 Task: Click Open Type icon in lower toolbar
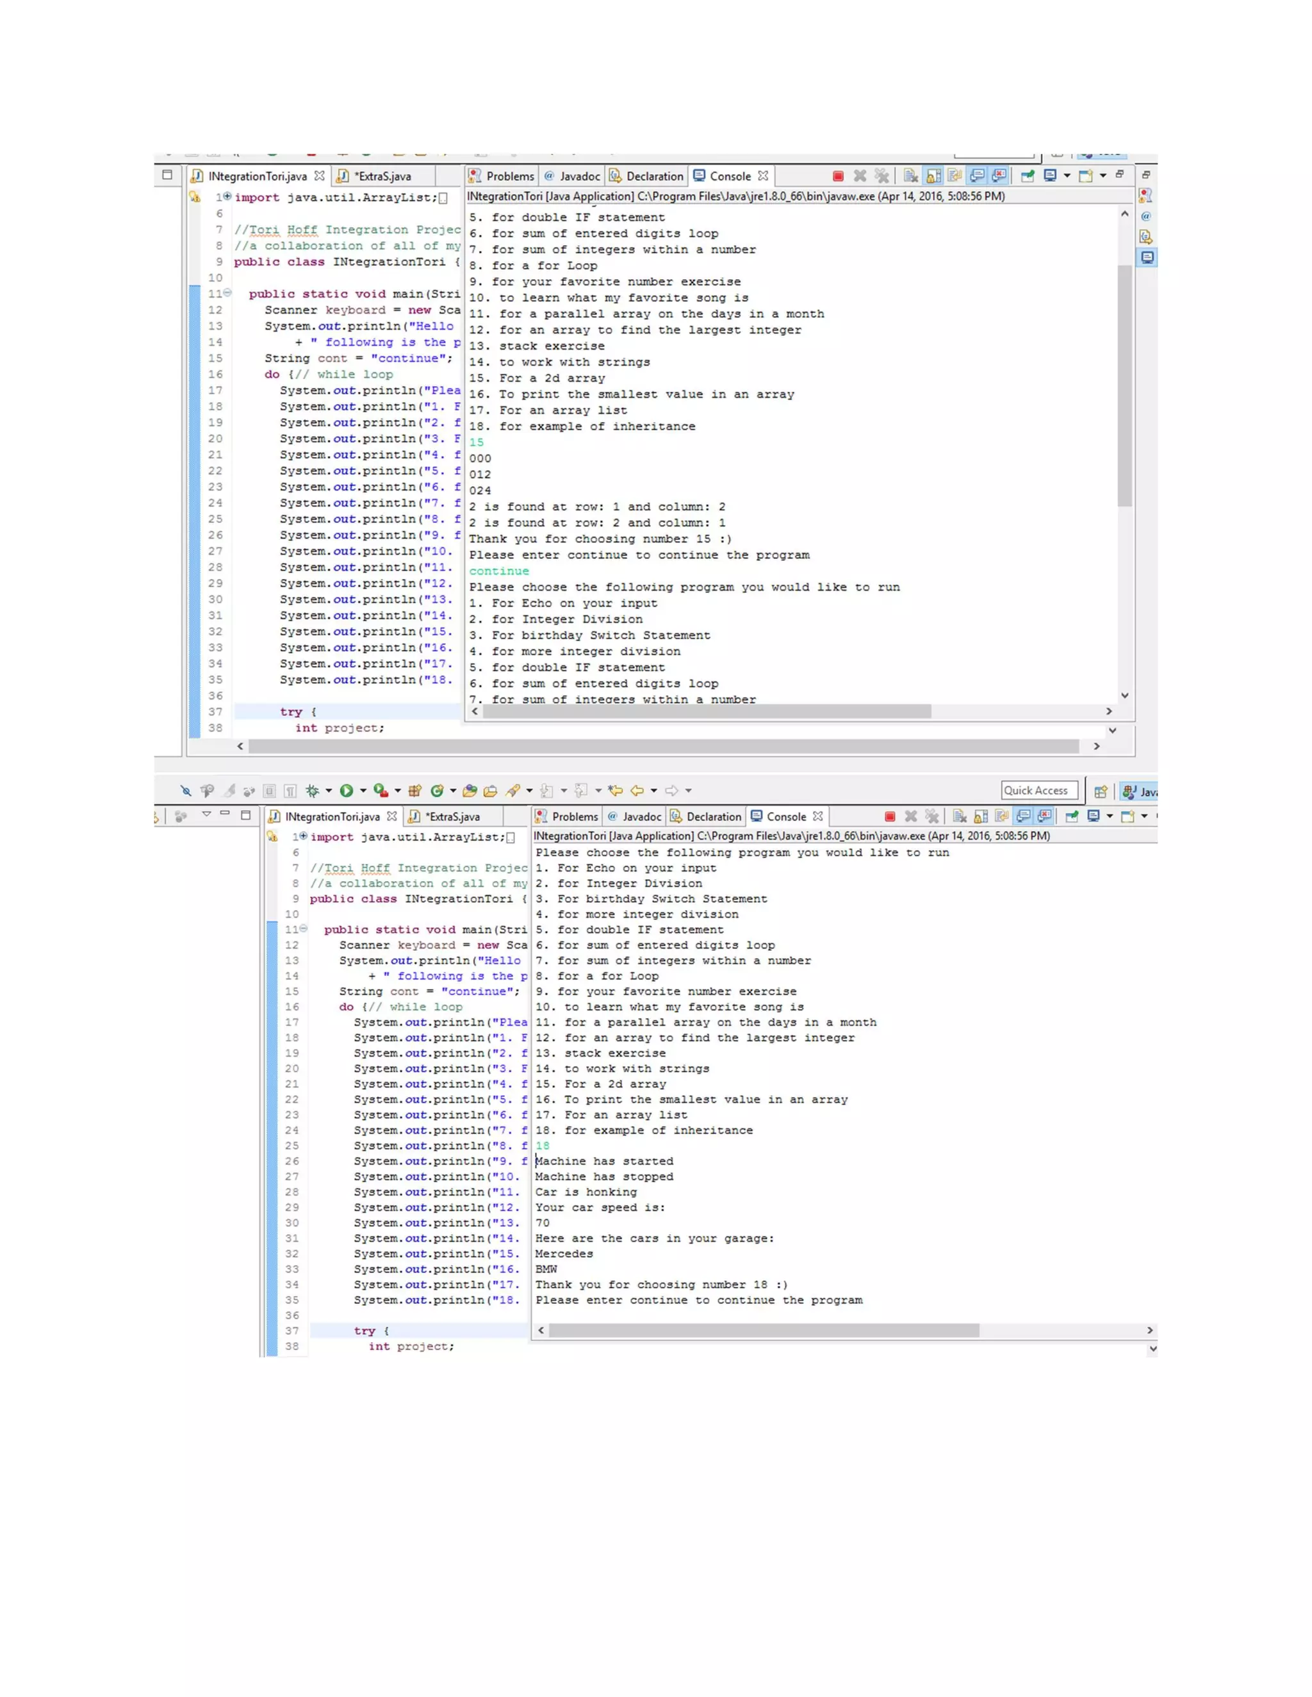470,790
